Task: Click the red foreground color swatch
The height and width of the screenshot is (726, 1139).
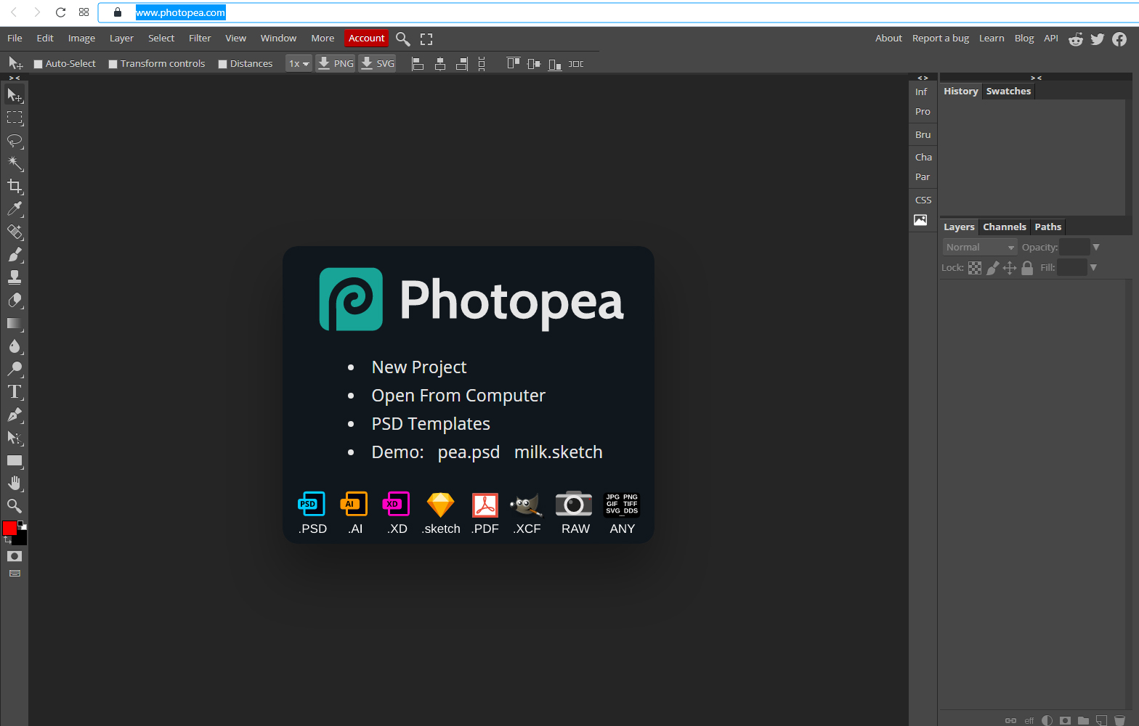Action: point(9,528)
